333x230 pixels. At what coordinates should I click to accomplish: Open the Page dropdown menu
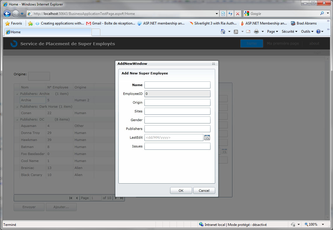click(x=272, y=32)
